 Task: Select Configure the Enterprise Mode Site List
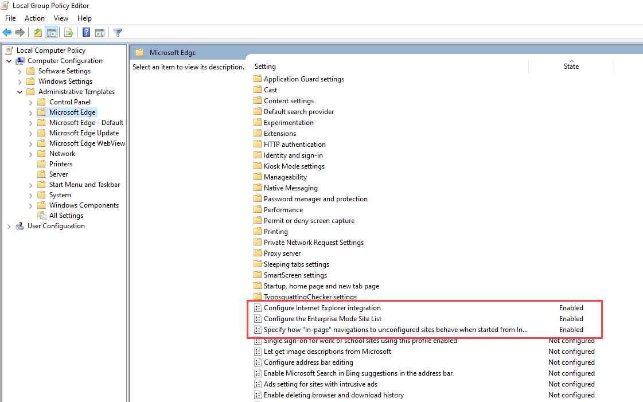(322, 319)
